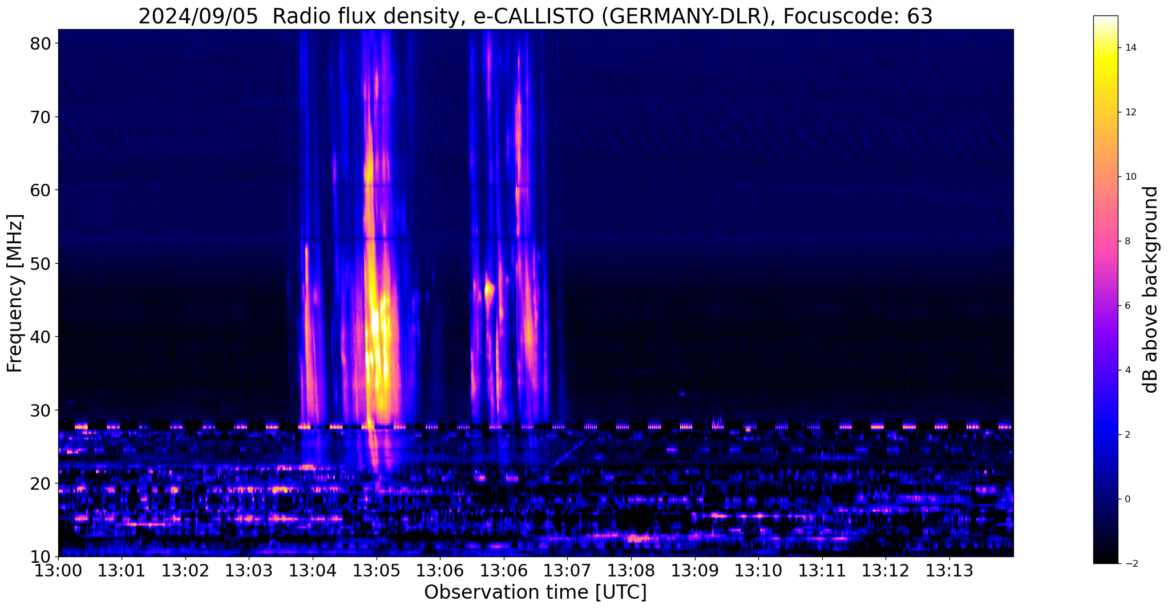Click the 10 tick on the colorbar
The height and width of the screenshot is (609, 1168).
point(1130,176)
